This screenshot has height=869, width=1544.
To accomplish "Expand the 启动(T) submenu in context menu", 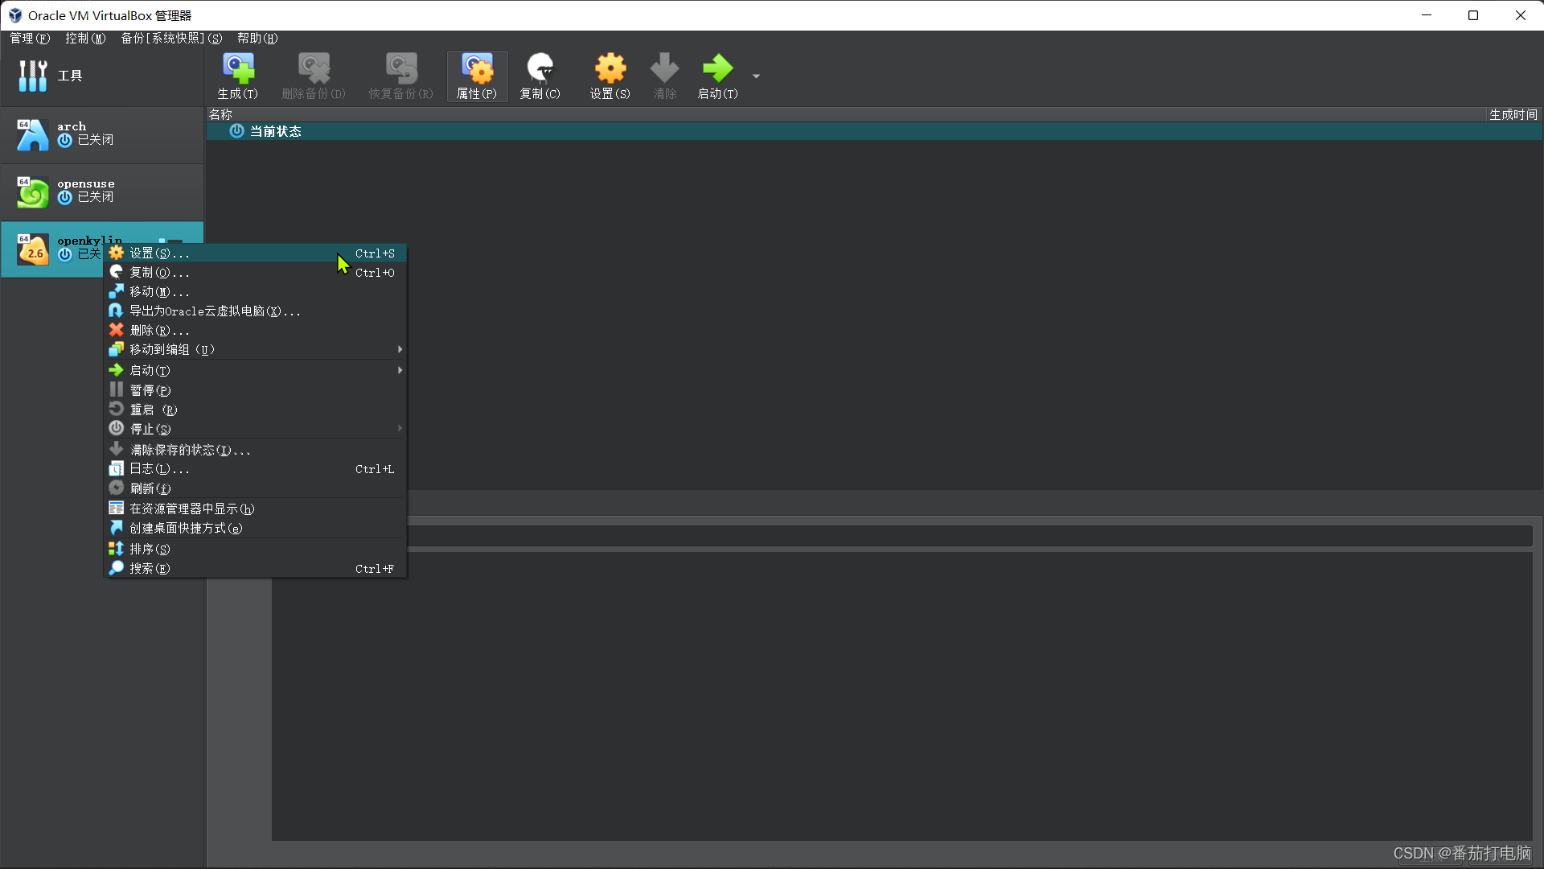I will point(255,371).
